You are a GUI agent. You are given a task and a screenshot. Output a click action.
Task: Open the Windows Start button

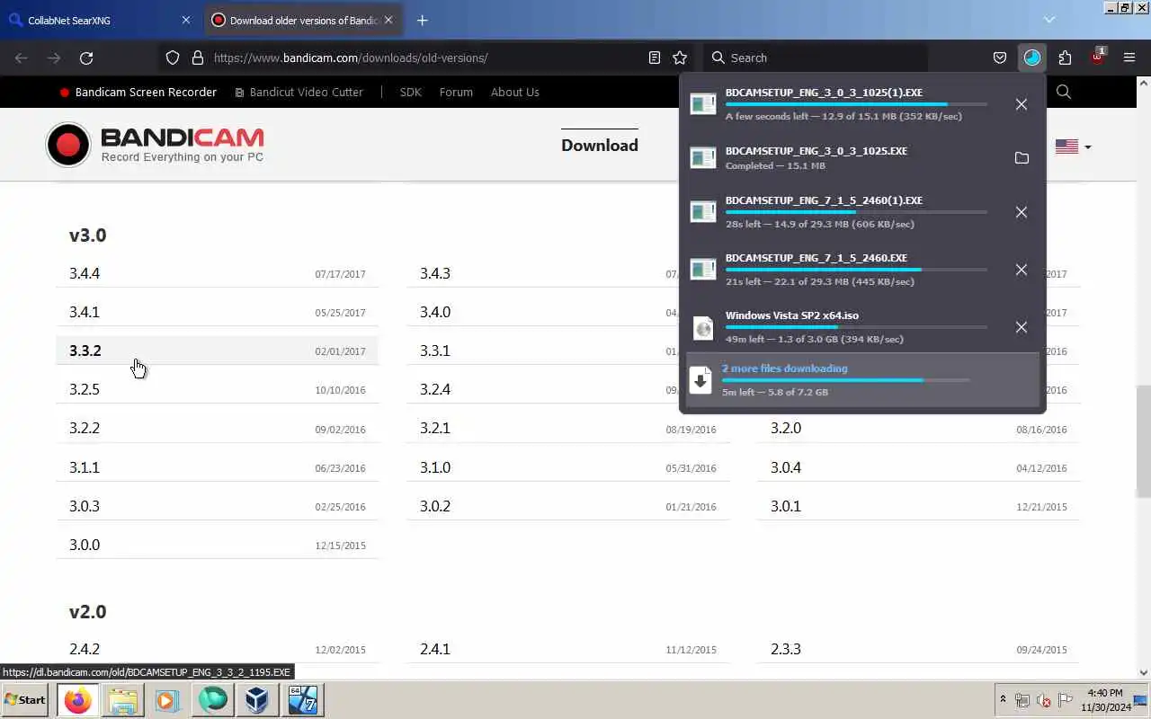pos(25,700)
